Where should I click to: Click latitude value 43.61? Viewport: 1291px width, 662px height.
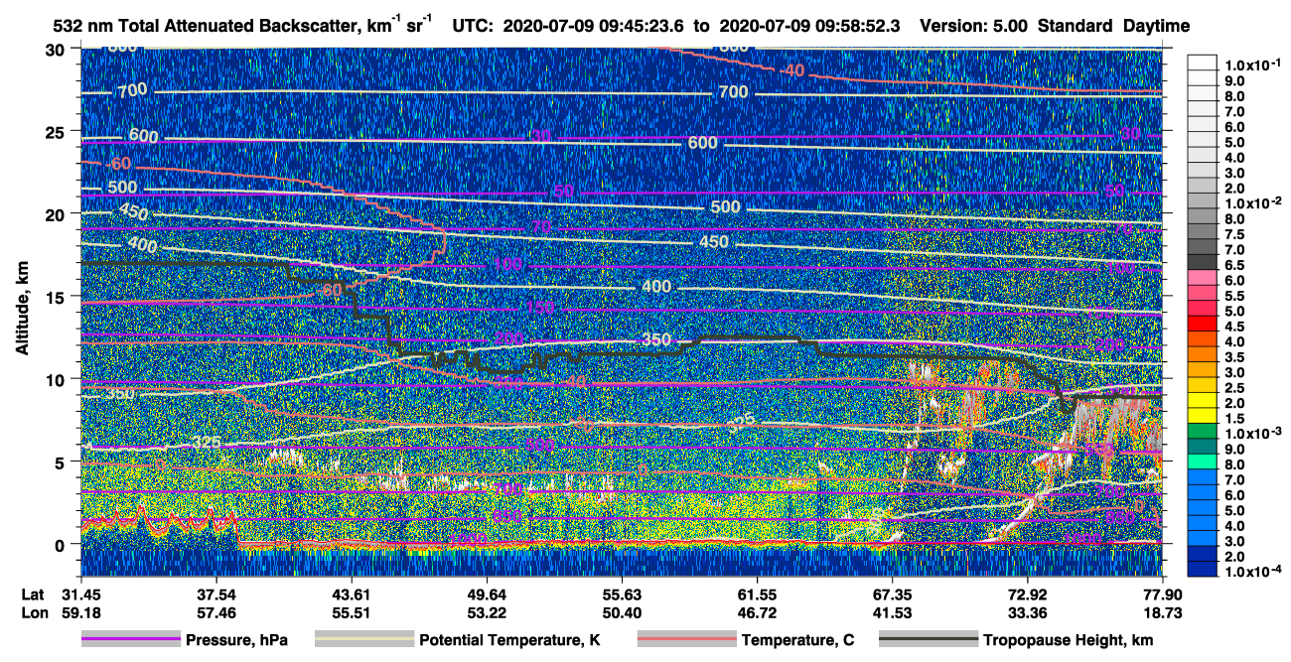352,595
